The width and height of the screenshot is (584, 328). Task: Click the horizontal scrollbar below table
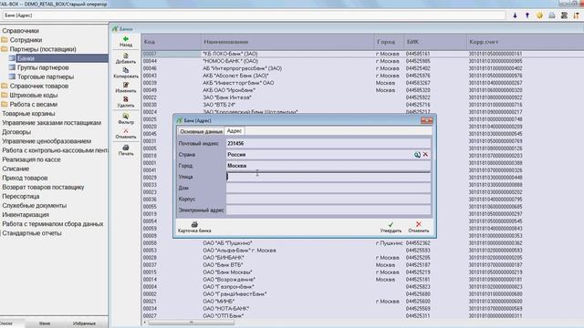[191, 323]
